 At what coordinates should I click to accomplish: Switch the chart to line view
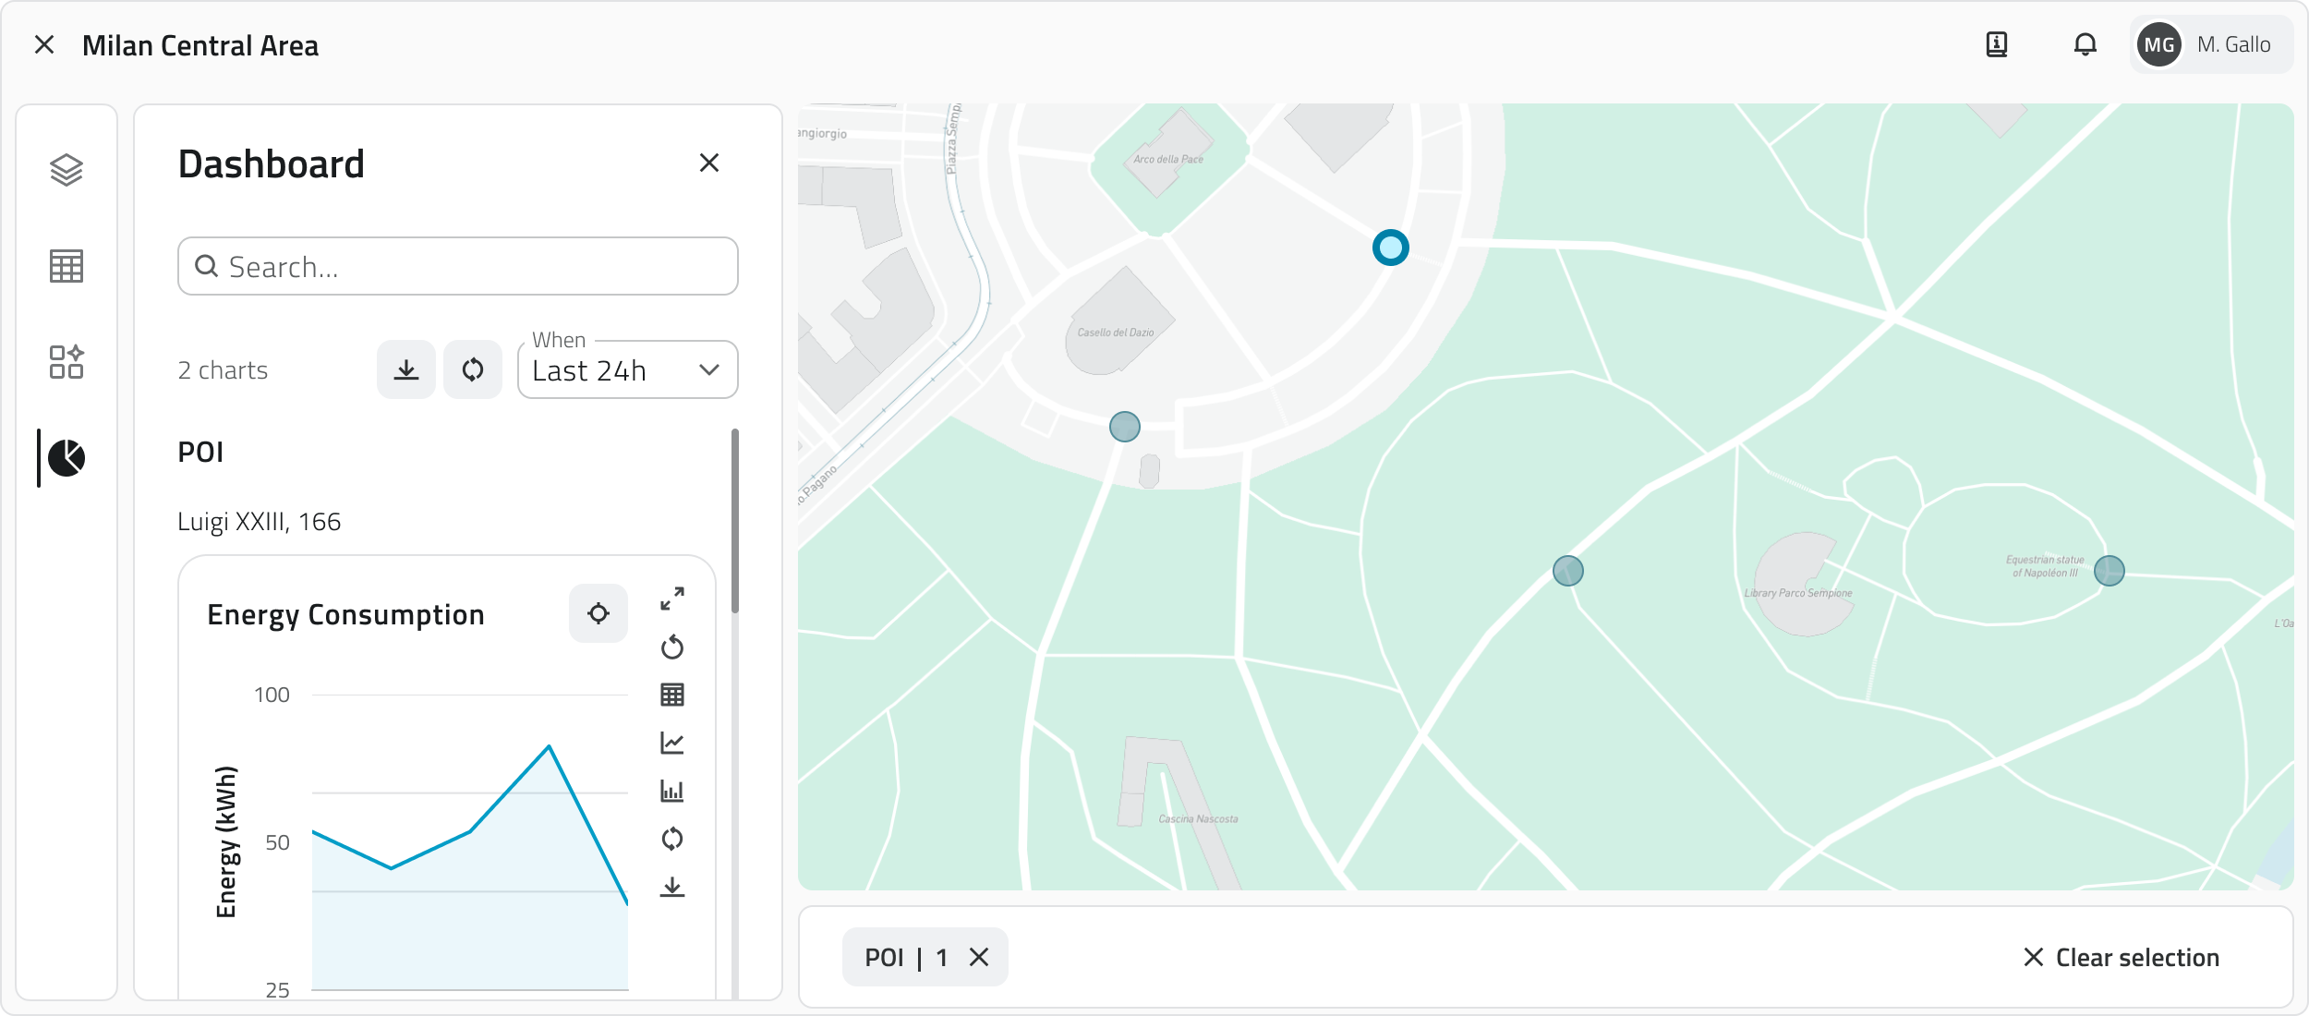[x=672, y=743]
